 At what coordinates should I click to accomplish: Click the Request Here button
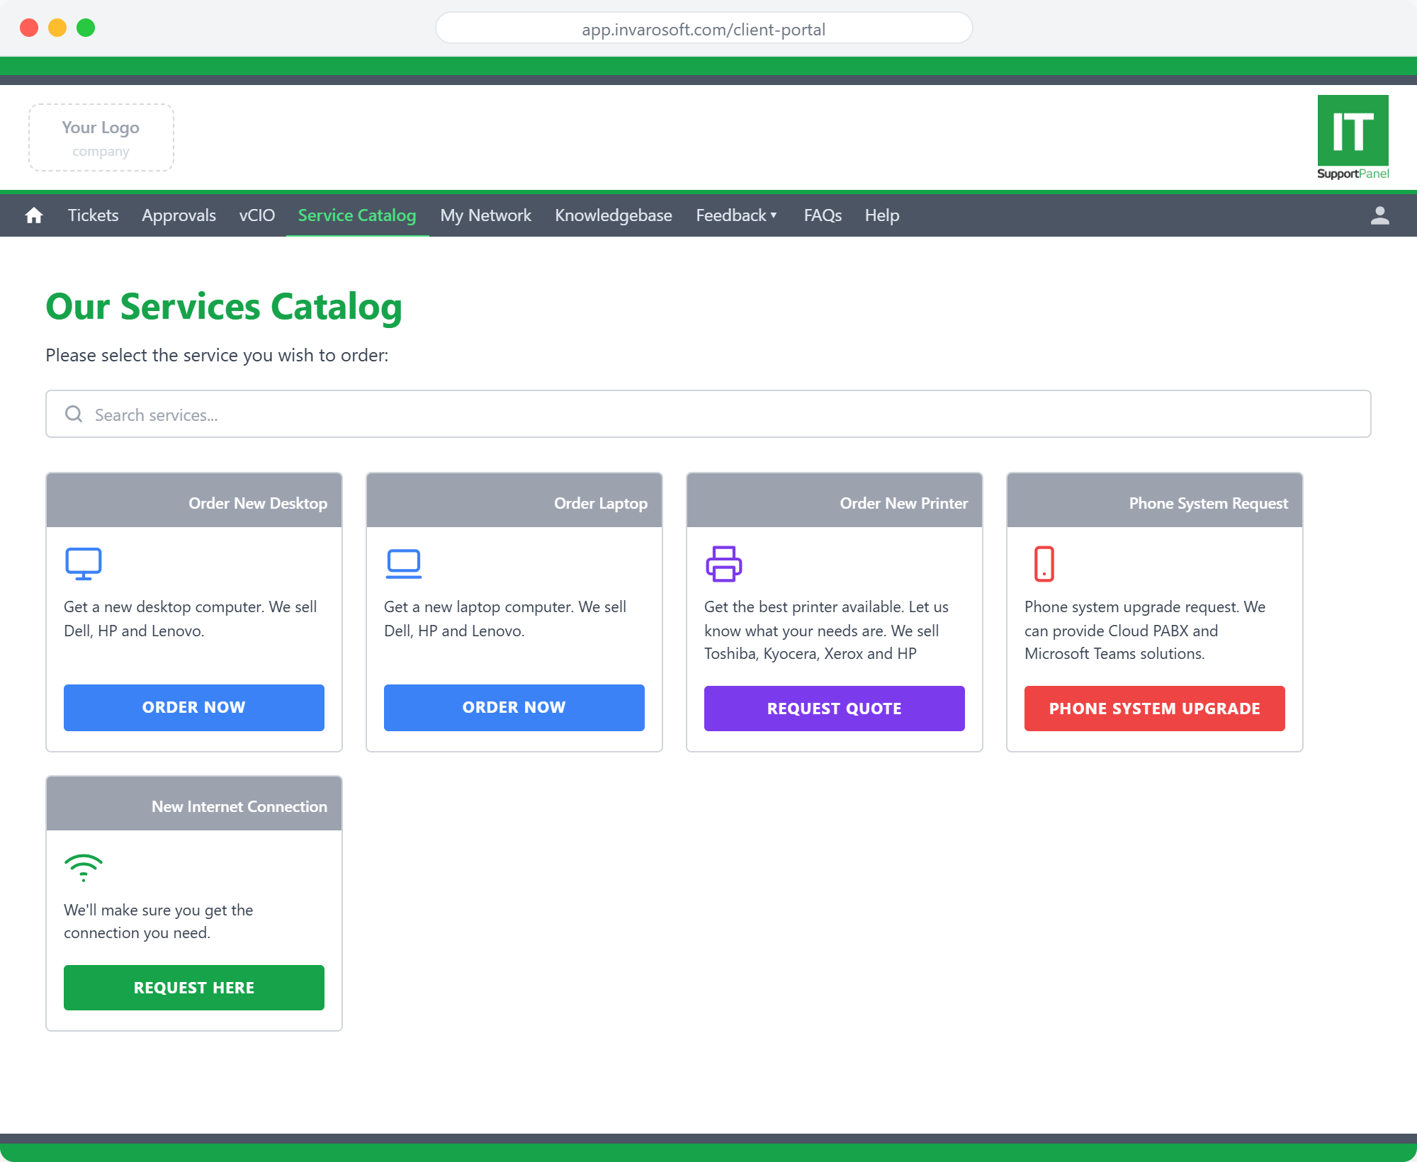pos(194,988)
